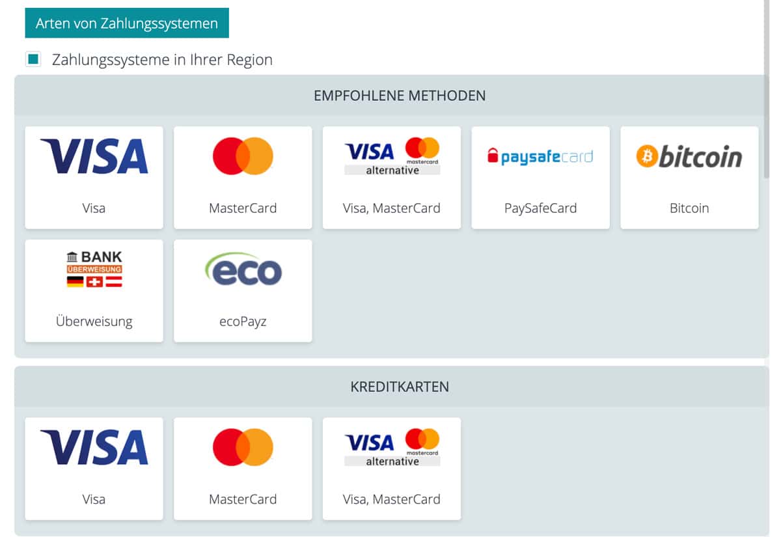Pick the ecoPayz eco logo
Viewport: 781px width, 537px height.
coord(243,269)
